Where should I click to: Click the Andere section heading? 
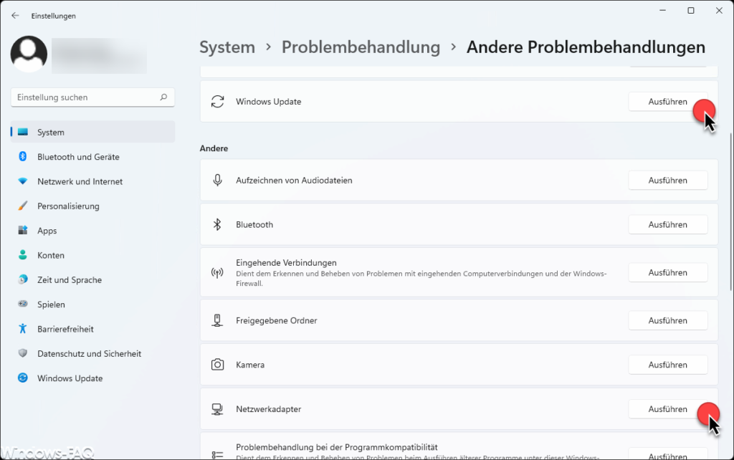[214, 148]
